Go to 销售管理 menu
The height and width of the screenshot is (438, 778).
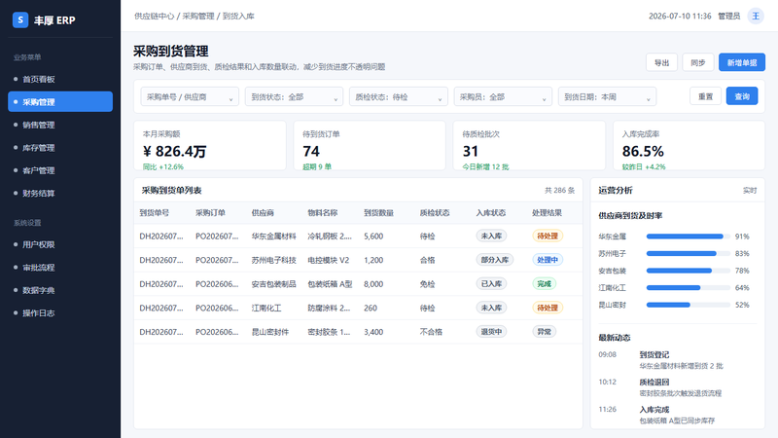pyautogui.click(x=60, y=125)
